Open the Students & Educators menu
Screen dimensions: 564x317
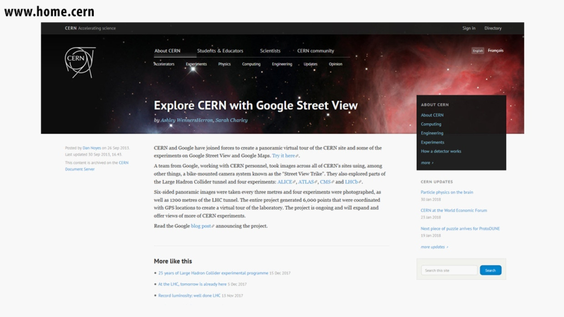220,51
